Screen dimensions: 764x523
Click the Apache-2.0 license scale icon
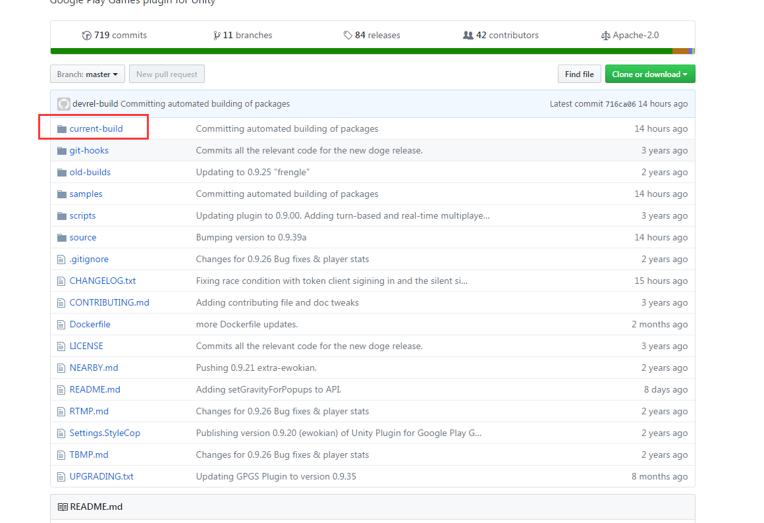[x=605, y=36]
